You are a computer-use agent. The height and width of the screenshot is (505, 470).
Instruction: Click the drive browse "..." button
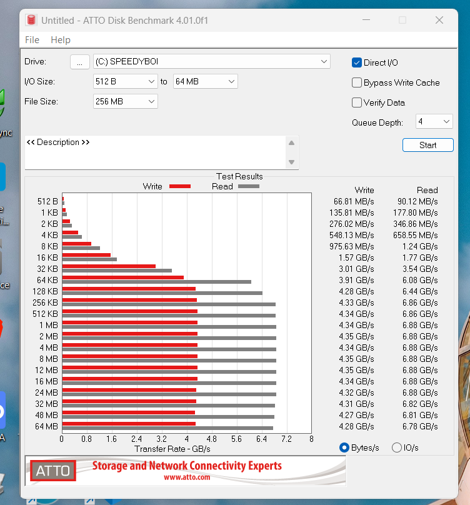coord(79,61)
